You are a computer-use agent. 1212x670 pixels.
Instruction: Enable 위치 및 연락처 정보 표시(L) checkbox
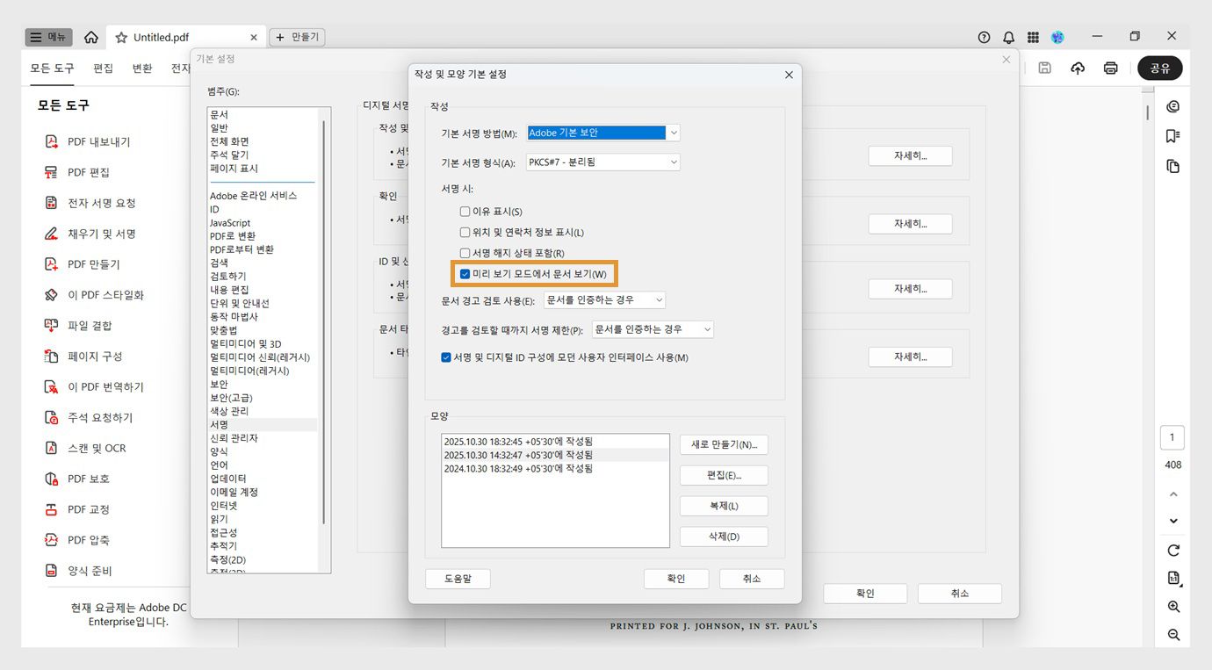pos(465,233)
